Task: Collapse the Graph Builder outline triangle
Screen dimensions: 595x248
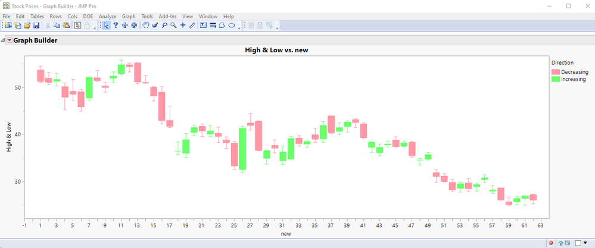Action: 4,40
